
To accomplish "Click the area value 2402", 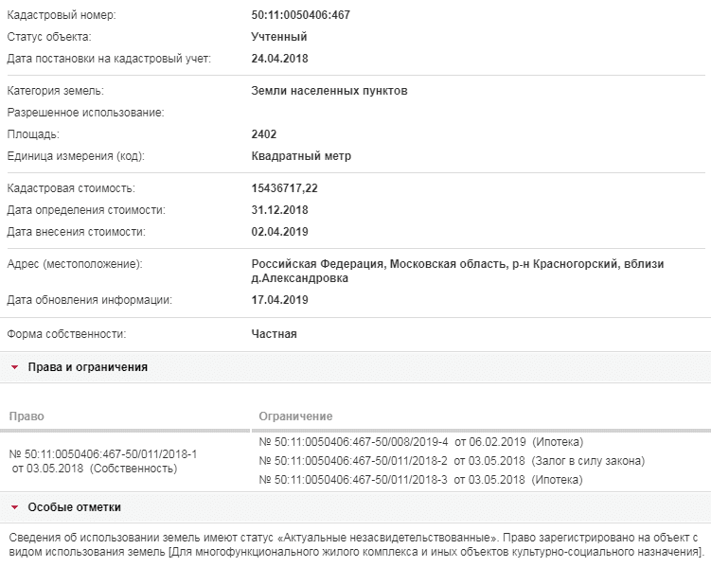I will [x=264, y=134].
